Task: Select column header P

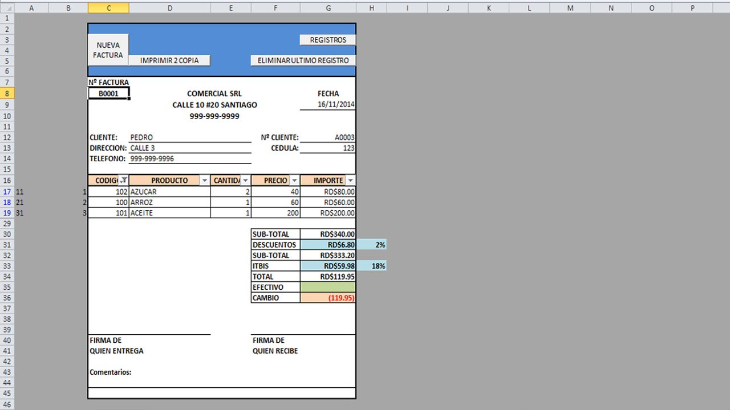Action: coord(692,8)
